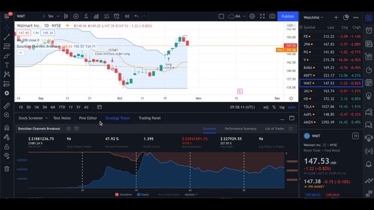Select TSLA in the watchlist
The image size is (374, 210).
click(x=331, y=107)
